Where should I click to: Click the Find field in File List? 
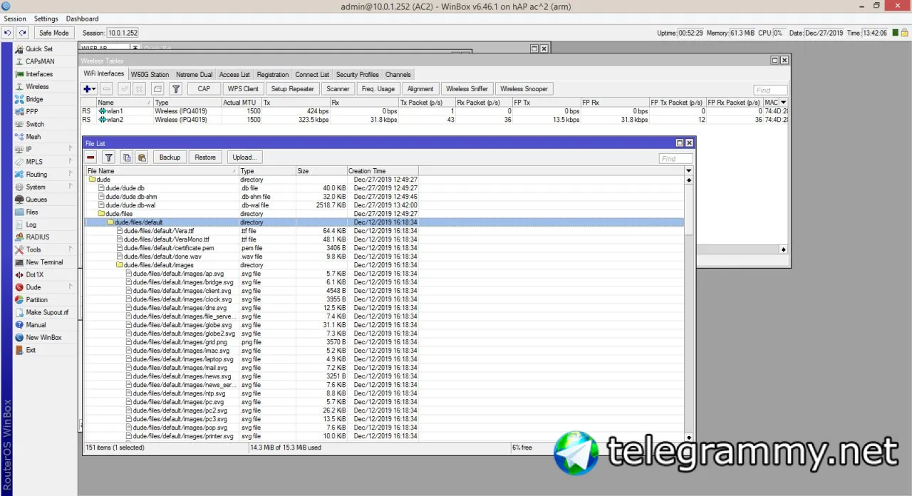click(x=675, y=158)
